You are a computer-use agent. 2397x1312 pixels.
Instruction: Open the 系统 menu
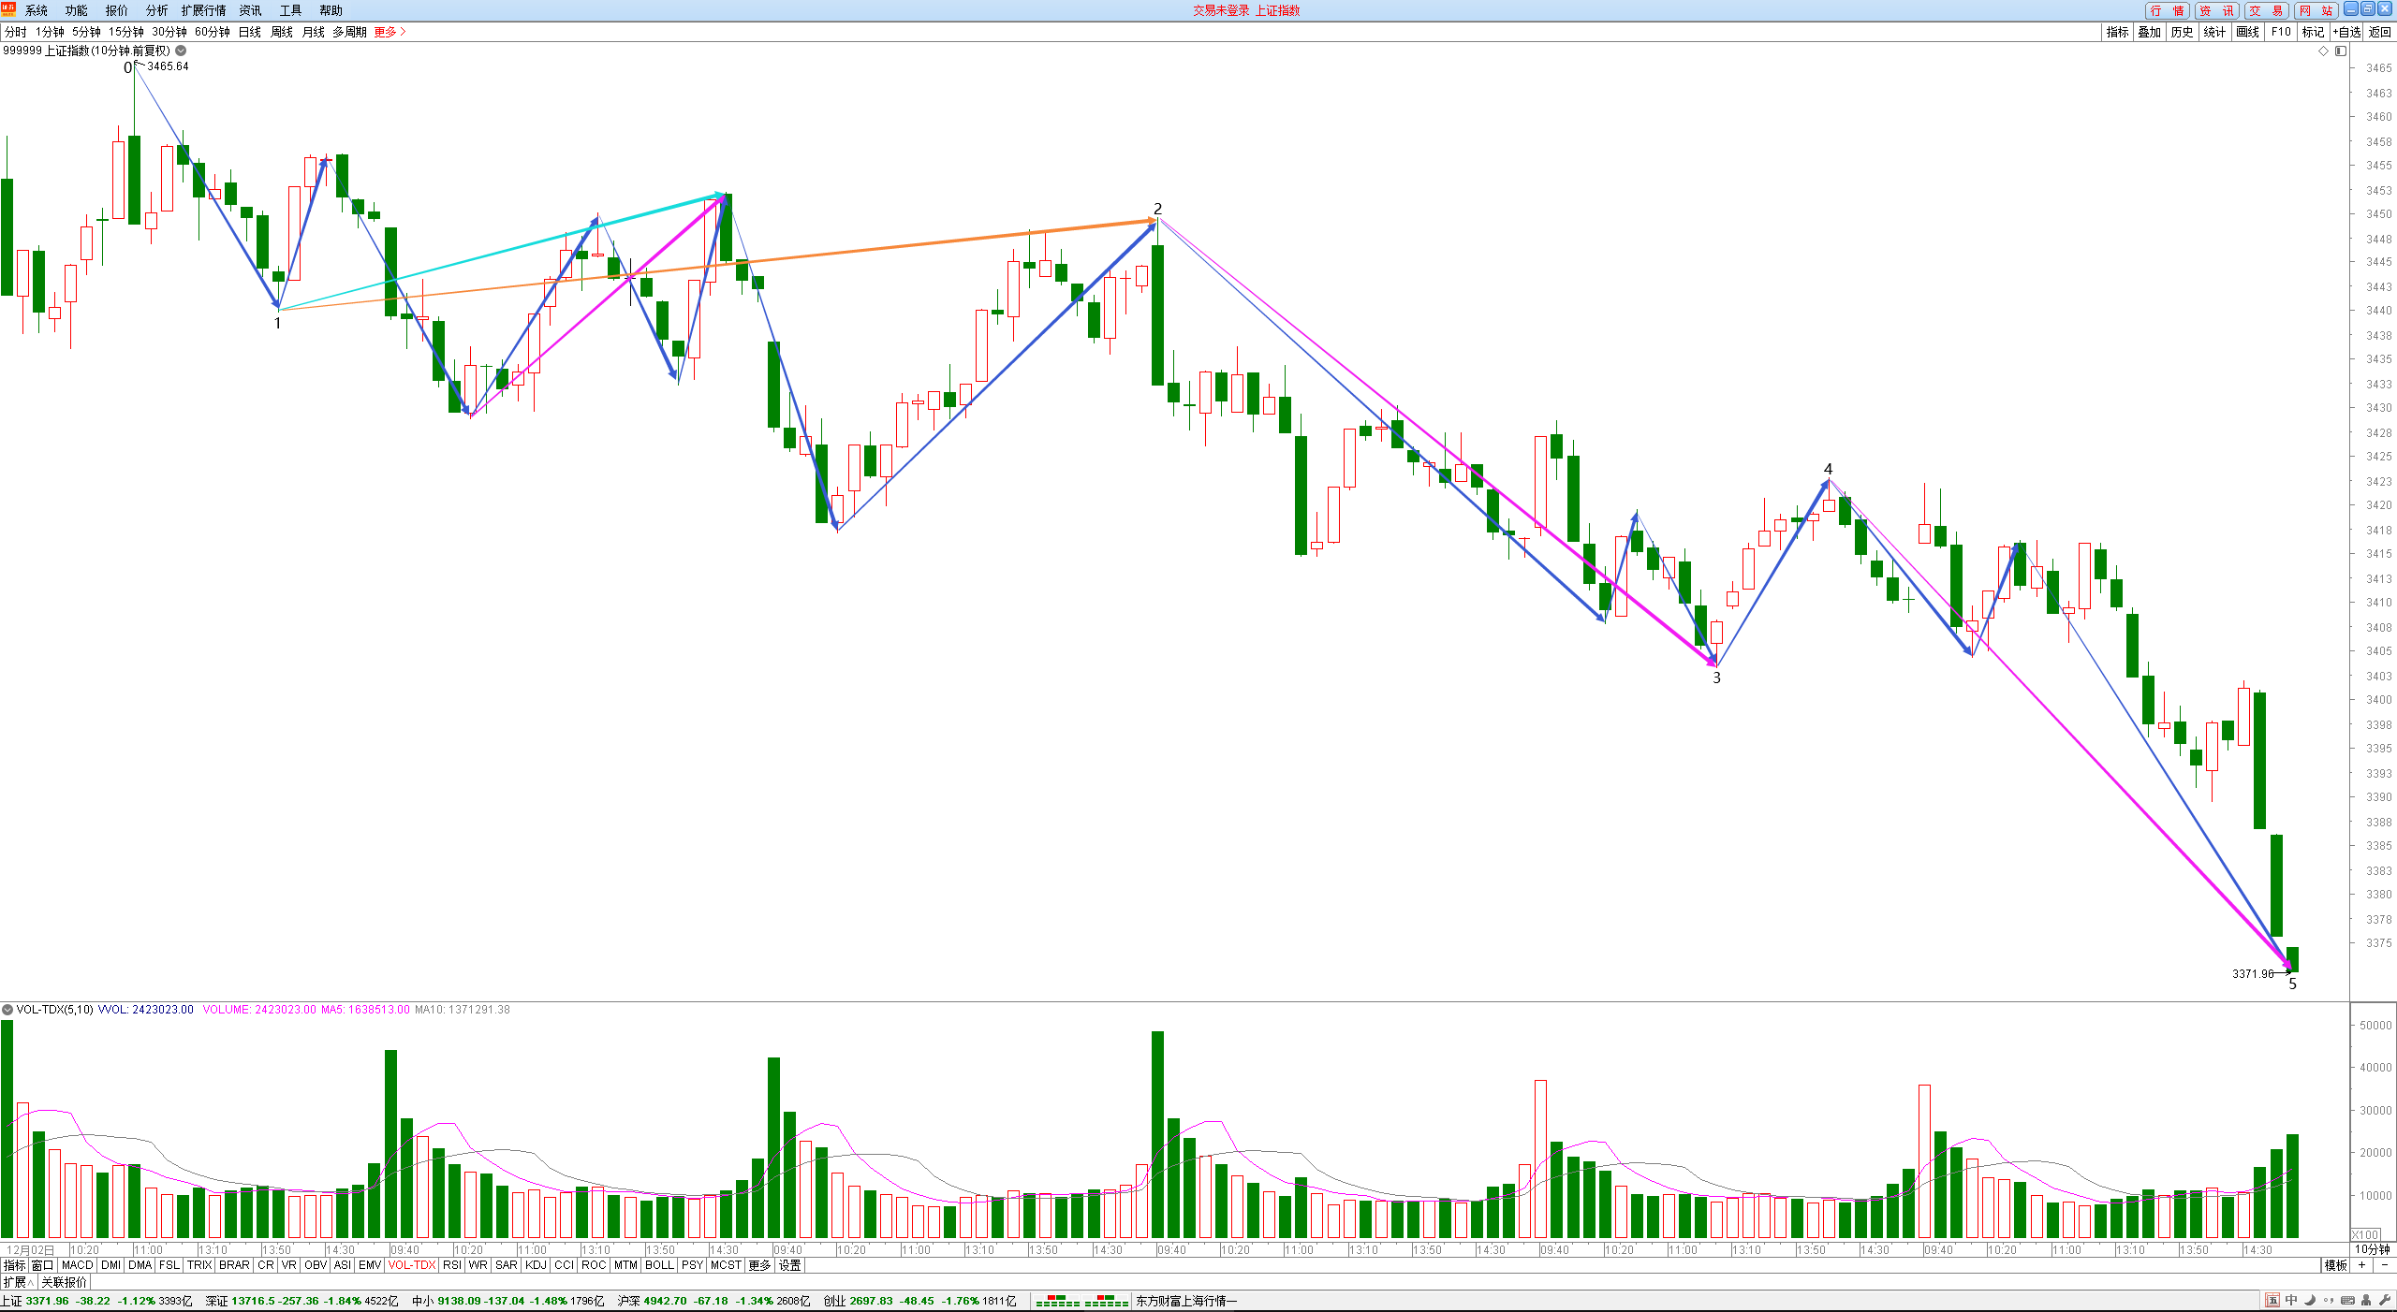point(36,10)
